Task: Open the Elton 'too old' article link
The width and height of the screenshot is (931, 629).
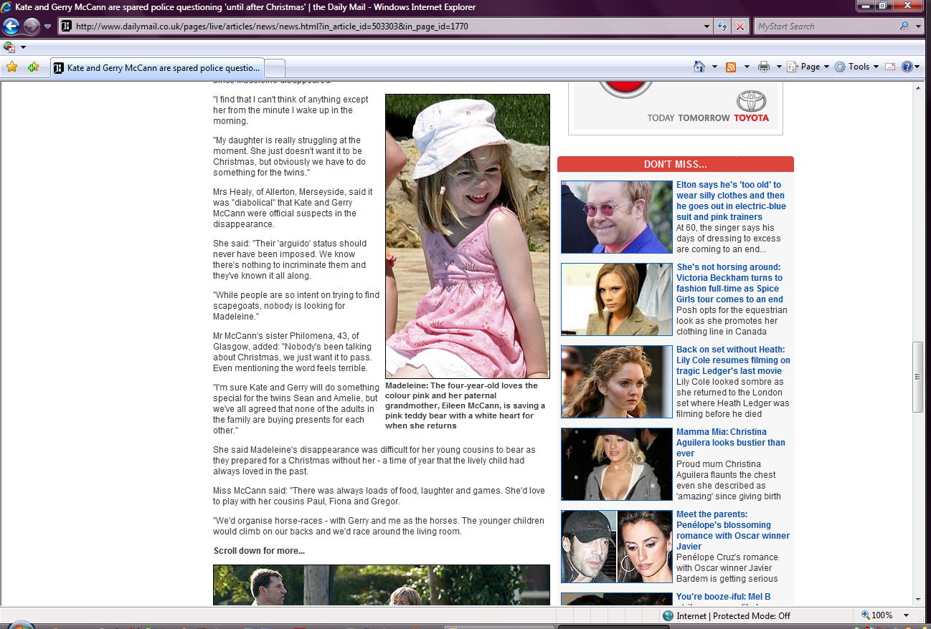Action: (730, 201)
